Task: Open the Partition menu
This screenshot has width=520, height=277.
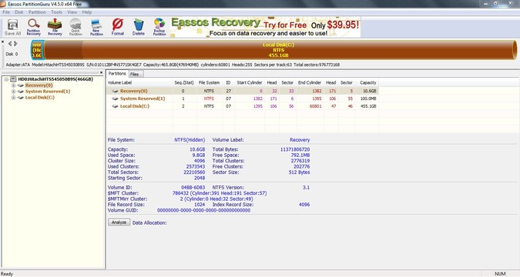Action: (37, 12)
